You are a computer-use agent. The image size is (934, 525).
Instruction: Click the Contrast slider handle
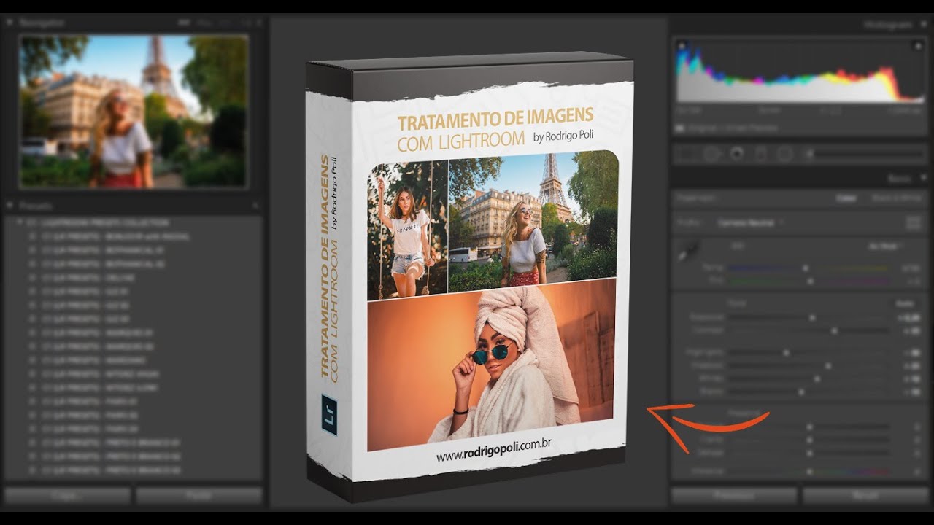click(x=834, y=330)
